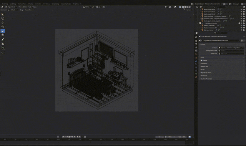Open the Physics properties tab
This screenshot has width=246, height=146.
click(196, 68)
